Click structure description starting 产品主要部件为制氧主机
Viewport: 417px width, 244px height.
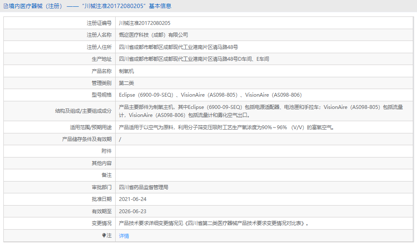(261, 111)
